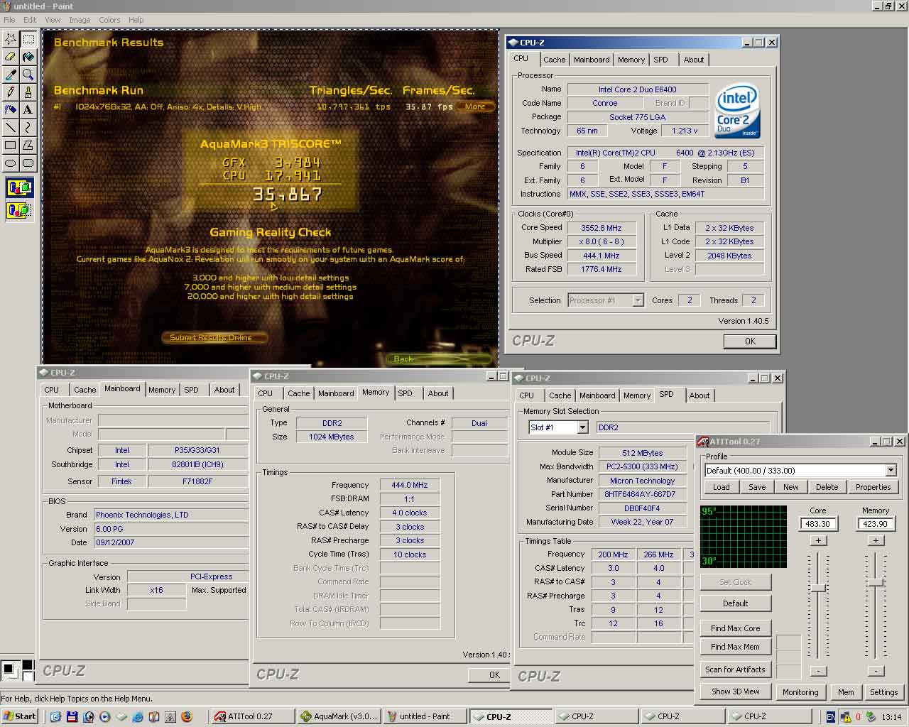Viewport: 909px width, 727px height.
Task: Increase Core clock with plus button
Action: coord(818,541)
